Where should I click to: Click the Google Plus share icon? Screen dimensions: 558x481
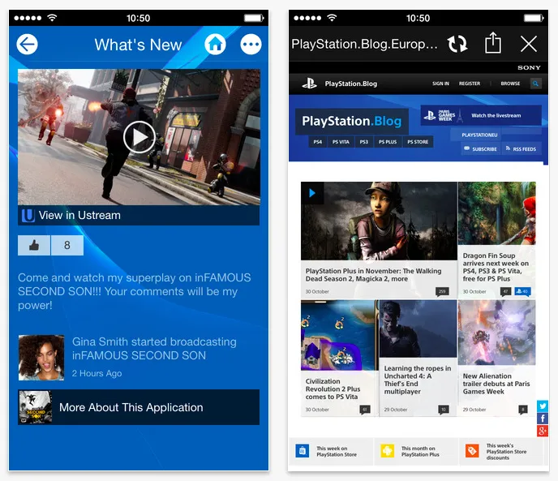point(543,431)
